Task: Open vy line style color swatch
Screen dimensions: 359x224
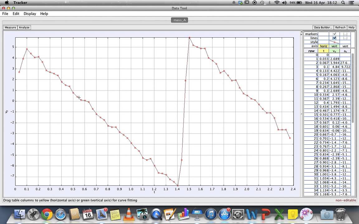Action: tap(334, 42)
